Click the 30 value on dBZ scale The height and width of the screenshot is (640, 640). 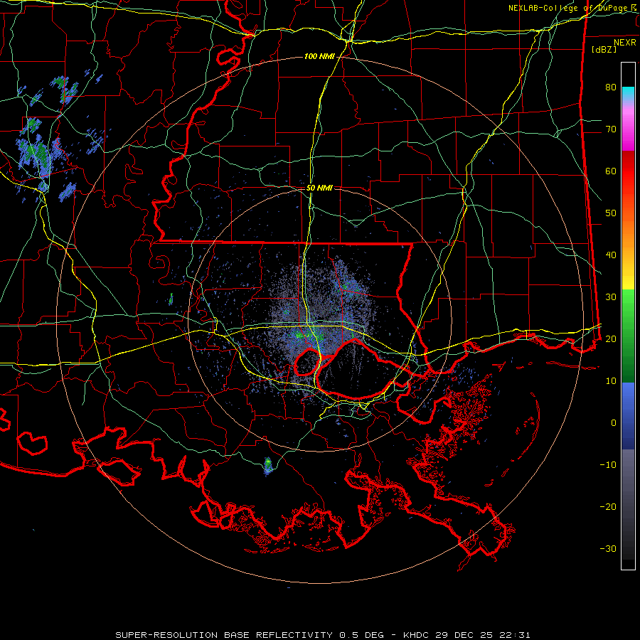(x=611, y=297)
